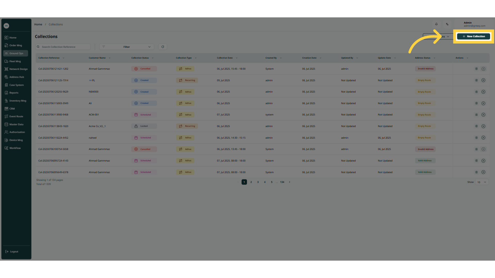Click the Admin user profile

click(x=474, y=24)
